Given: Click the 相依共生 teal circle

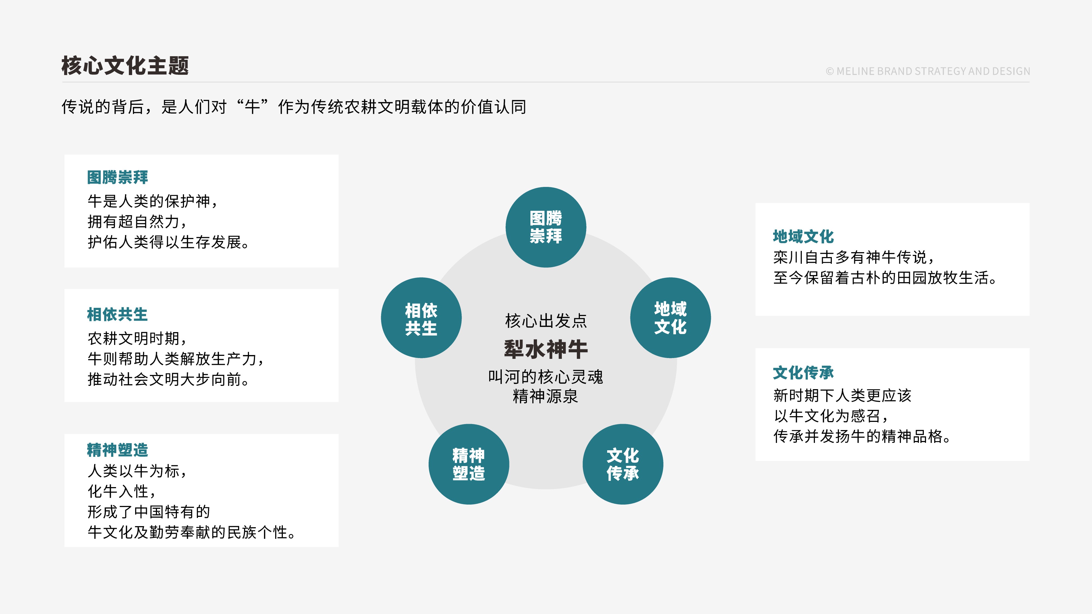Looking at the screenshot, I should (421, 318).
